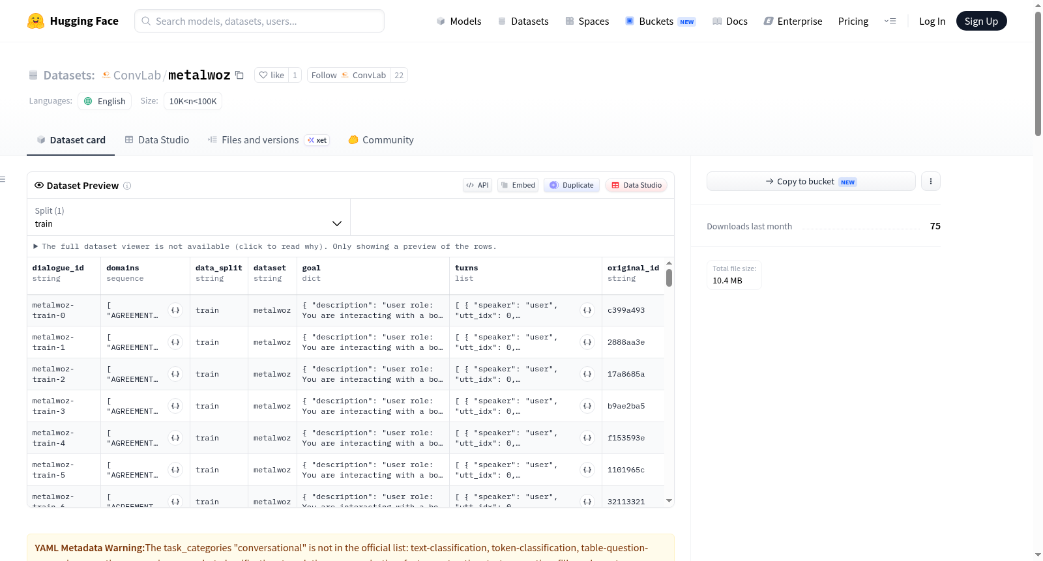
Task: Click the search magnifier icon
Action: (x=146, y=21)
